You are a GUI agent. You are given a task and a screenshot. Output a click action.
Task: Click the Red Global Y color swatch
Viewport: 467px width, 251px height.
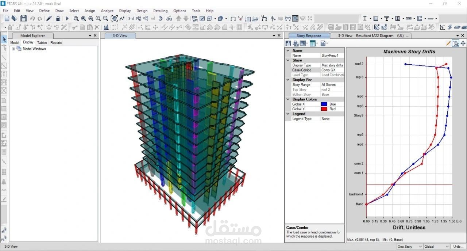(x=324, y=109)
